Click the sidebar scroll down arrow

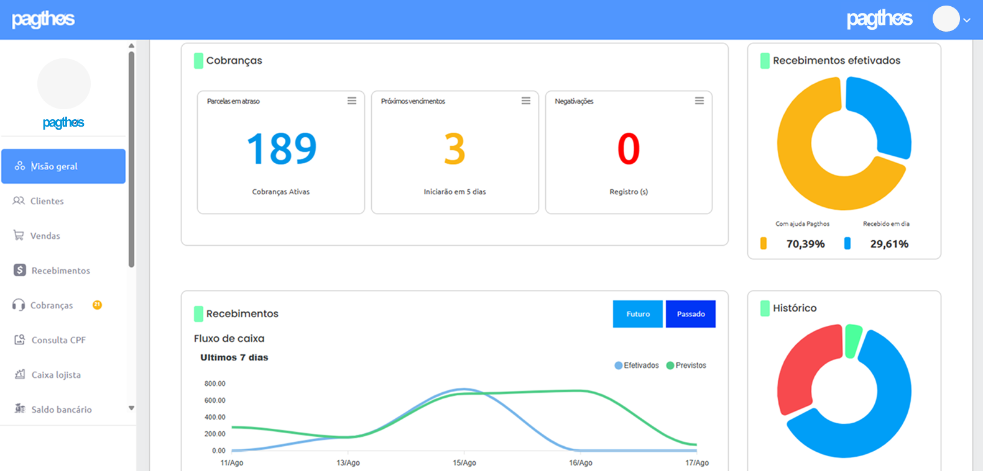click(131, 408)
